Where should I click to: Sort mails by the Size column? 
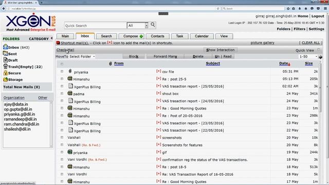[x=309, y=63]
